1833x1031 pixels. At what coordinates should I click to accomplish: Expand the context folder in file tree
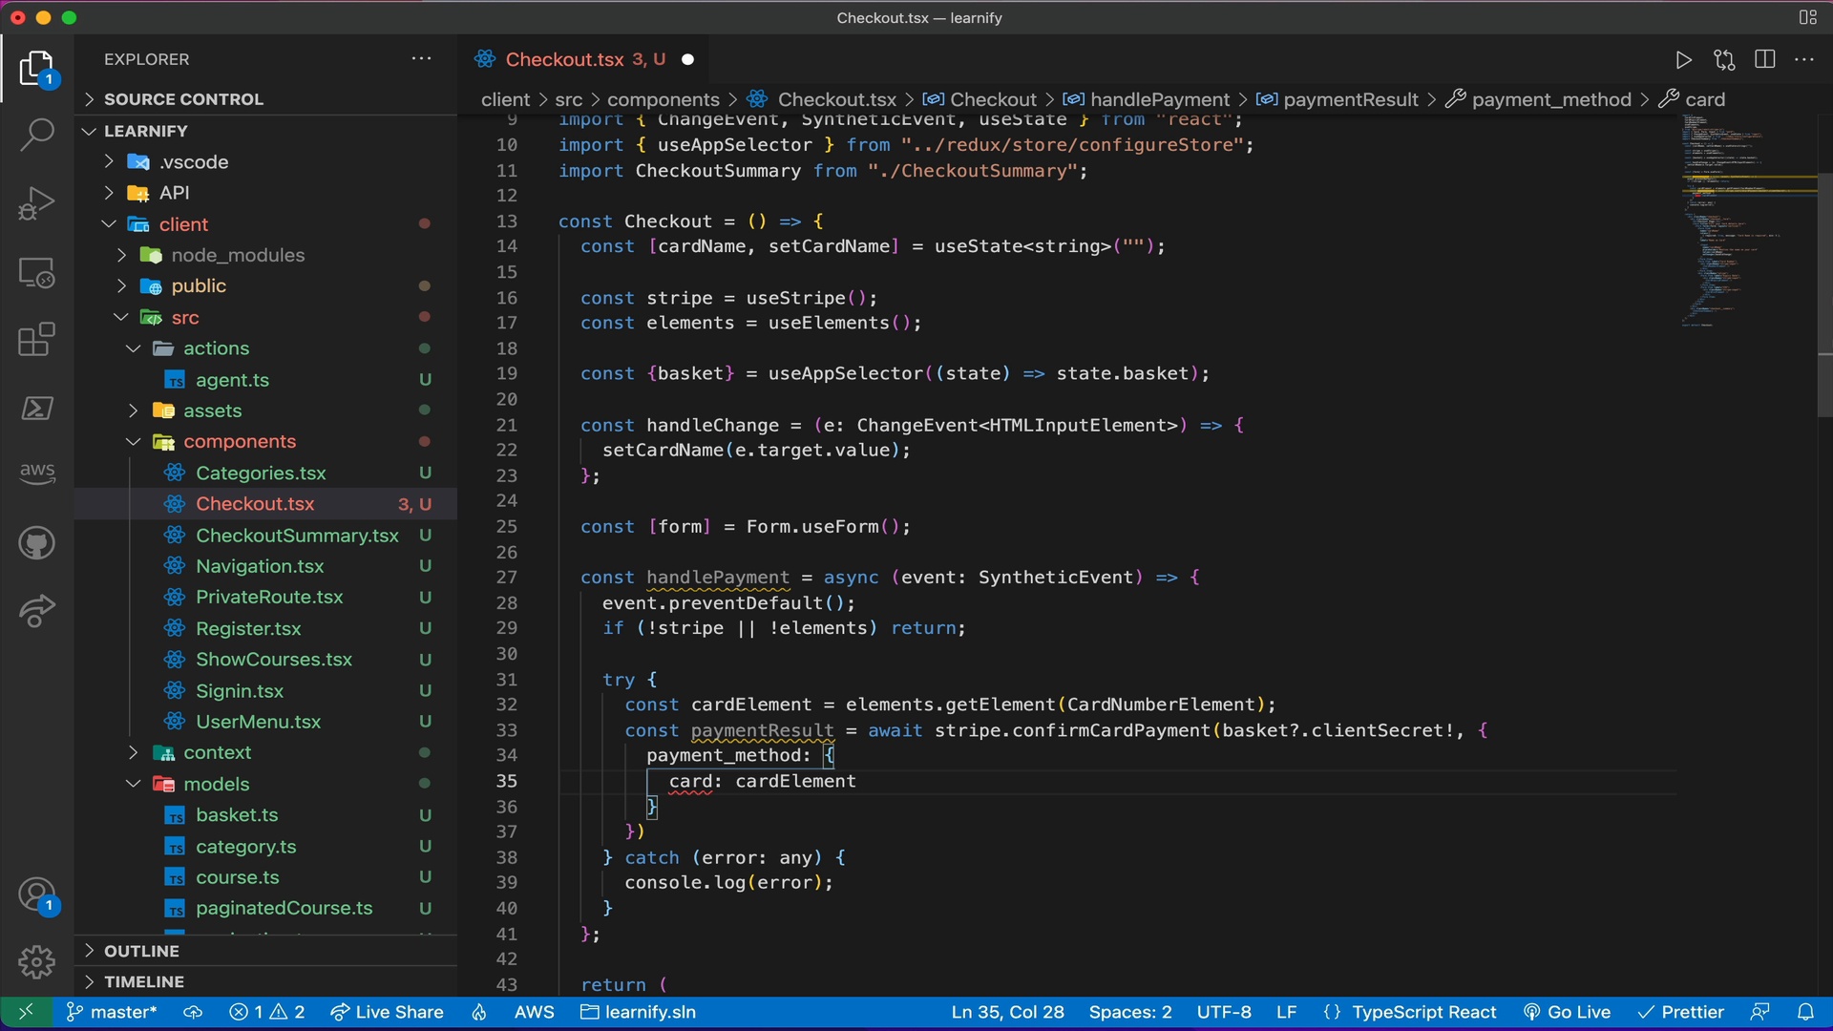click(x=131, y=751)
